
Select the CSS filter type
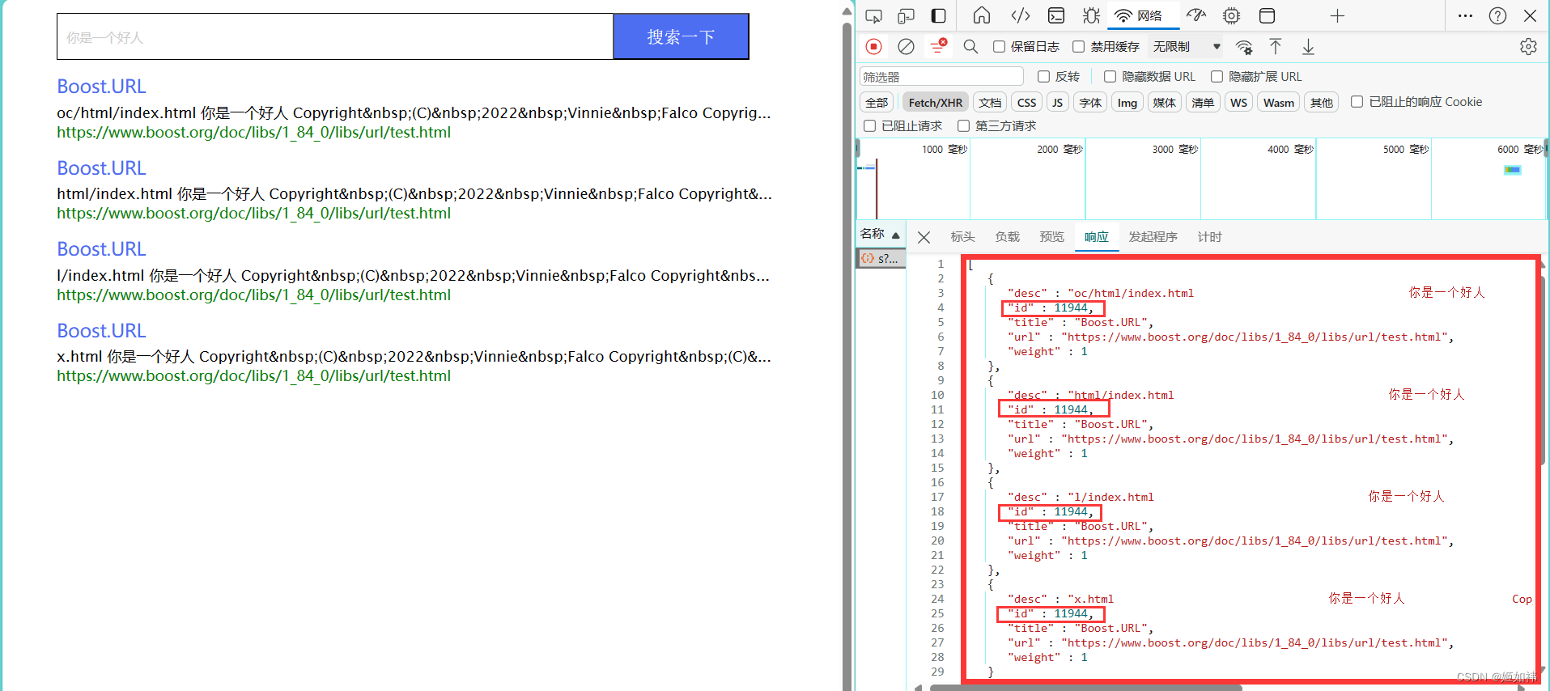point(1026,103)
